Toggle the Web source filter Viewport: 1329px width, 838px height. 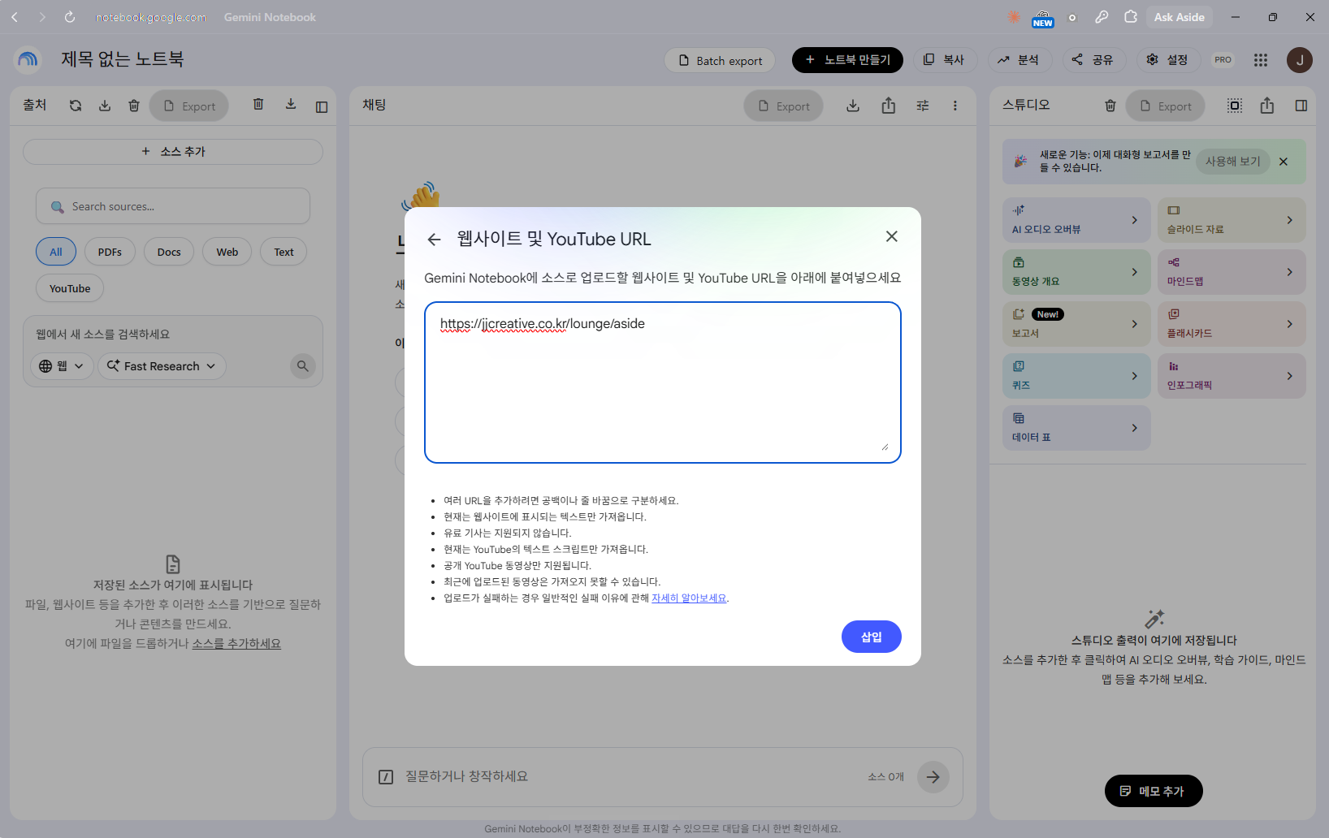227,252
